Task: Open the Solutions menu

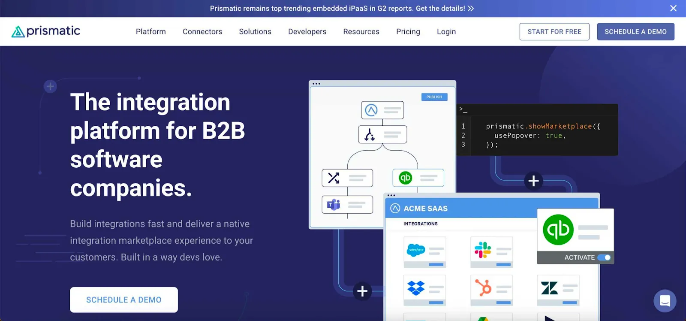Action: (x=255, y=32)
